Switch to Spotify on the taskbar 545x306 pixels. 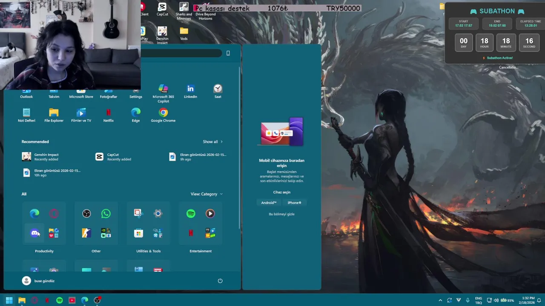[60, 300]
